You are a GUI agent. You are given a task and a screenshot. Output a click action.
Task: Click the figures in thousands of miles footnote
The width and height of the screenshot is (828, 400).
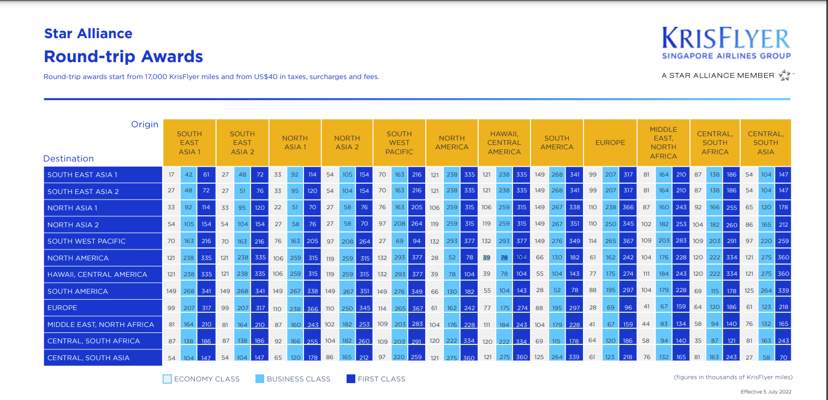click(732, 377)
